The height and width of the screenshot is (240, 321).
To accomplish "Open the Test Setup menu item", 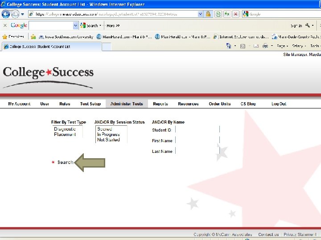I will click(x=90, y=104).
